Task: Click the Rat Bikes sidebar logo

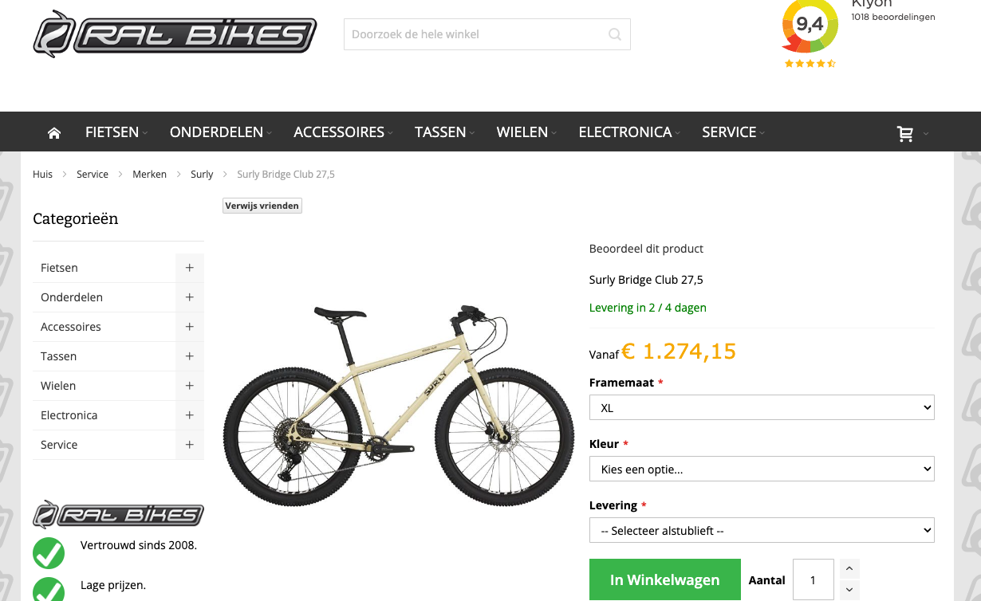Action: [x=118, y=515]
